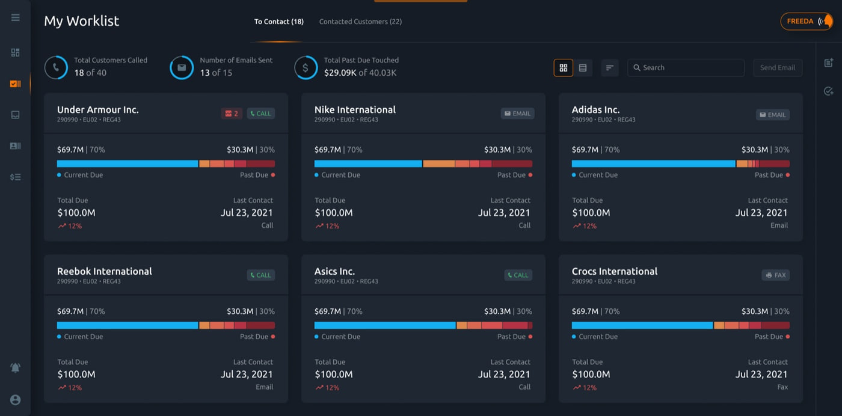
Task: Click $30.3M | 30% on Reebok card
Action: [x=251, y=311]
